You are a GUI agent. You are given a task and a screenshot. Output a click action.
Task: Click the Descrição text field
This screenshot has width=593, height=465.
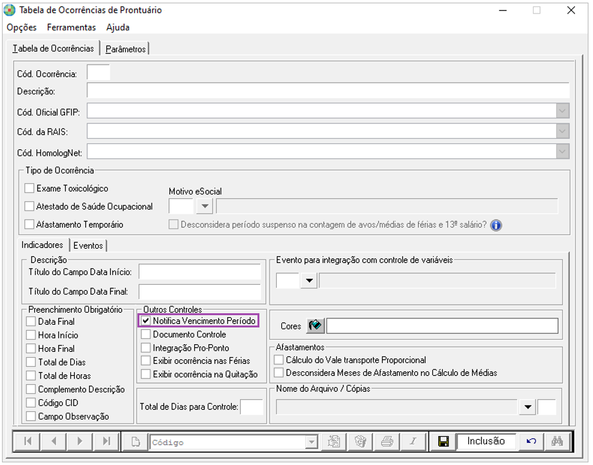(x=328, y=91)
